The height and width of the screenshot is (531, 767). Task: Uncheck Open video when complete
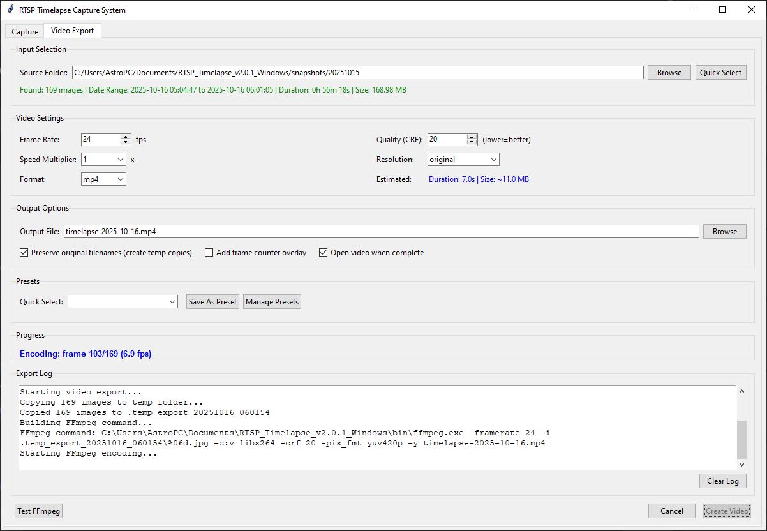click(323, 252)
